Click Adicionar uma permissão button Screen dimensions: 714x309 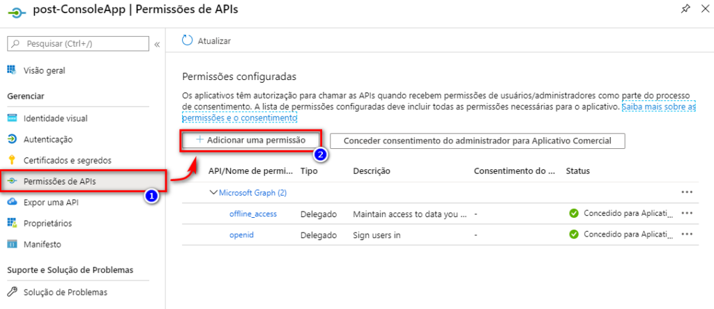tap(251, 140)
